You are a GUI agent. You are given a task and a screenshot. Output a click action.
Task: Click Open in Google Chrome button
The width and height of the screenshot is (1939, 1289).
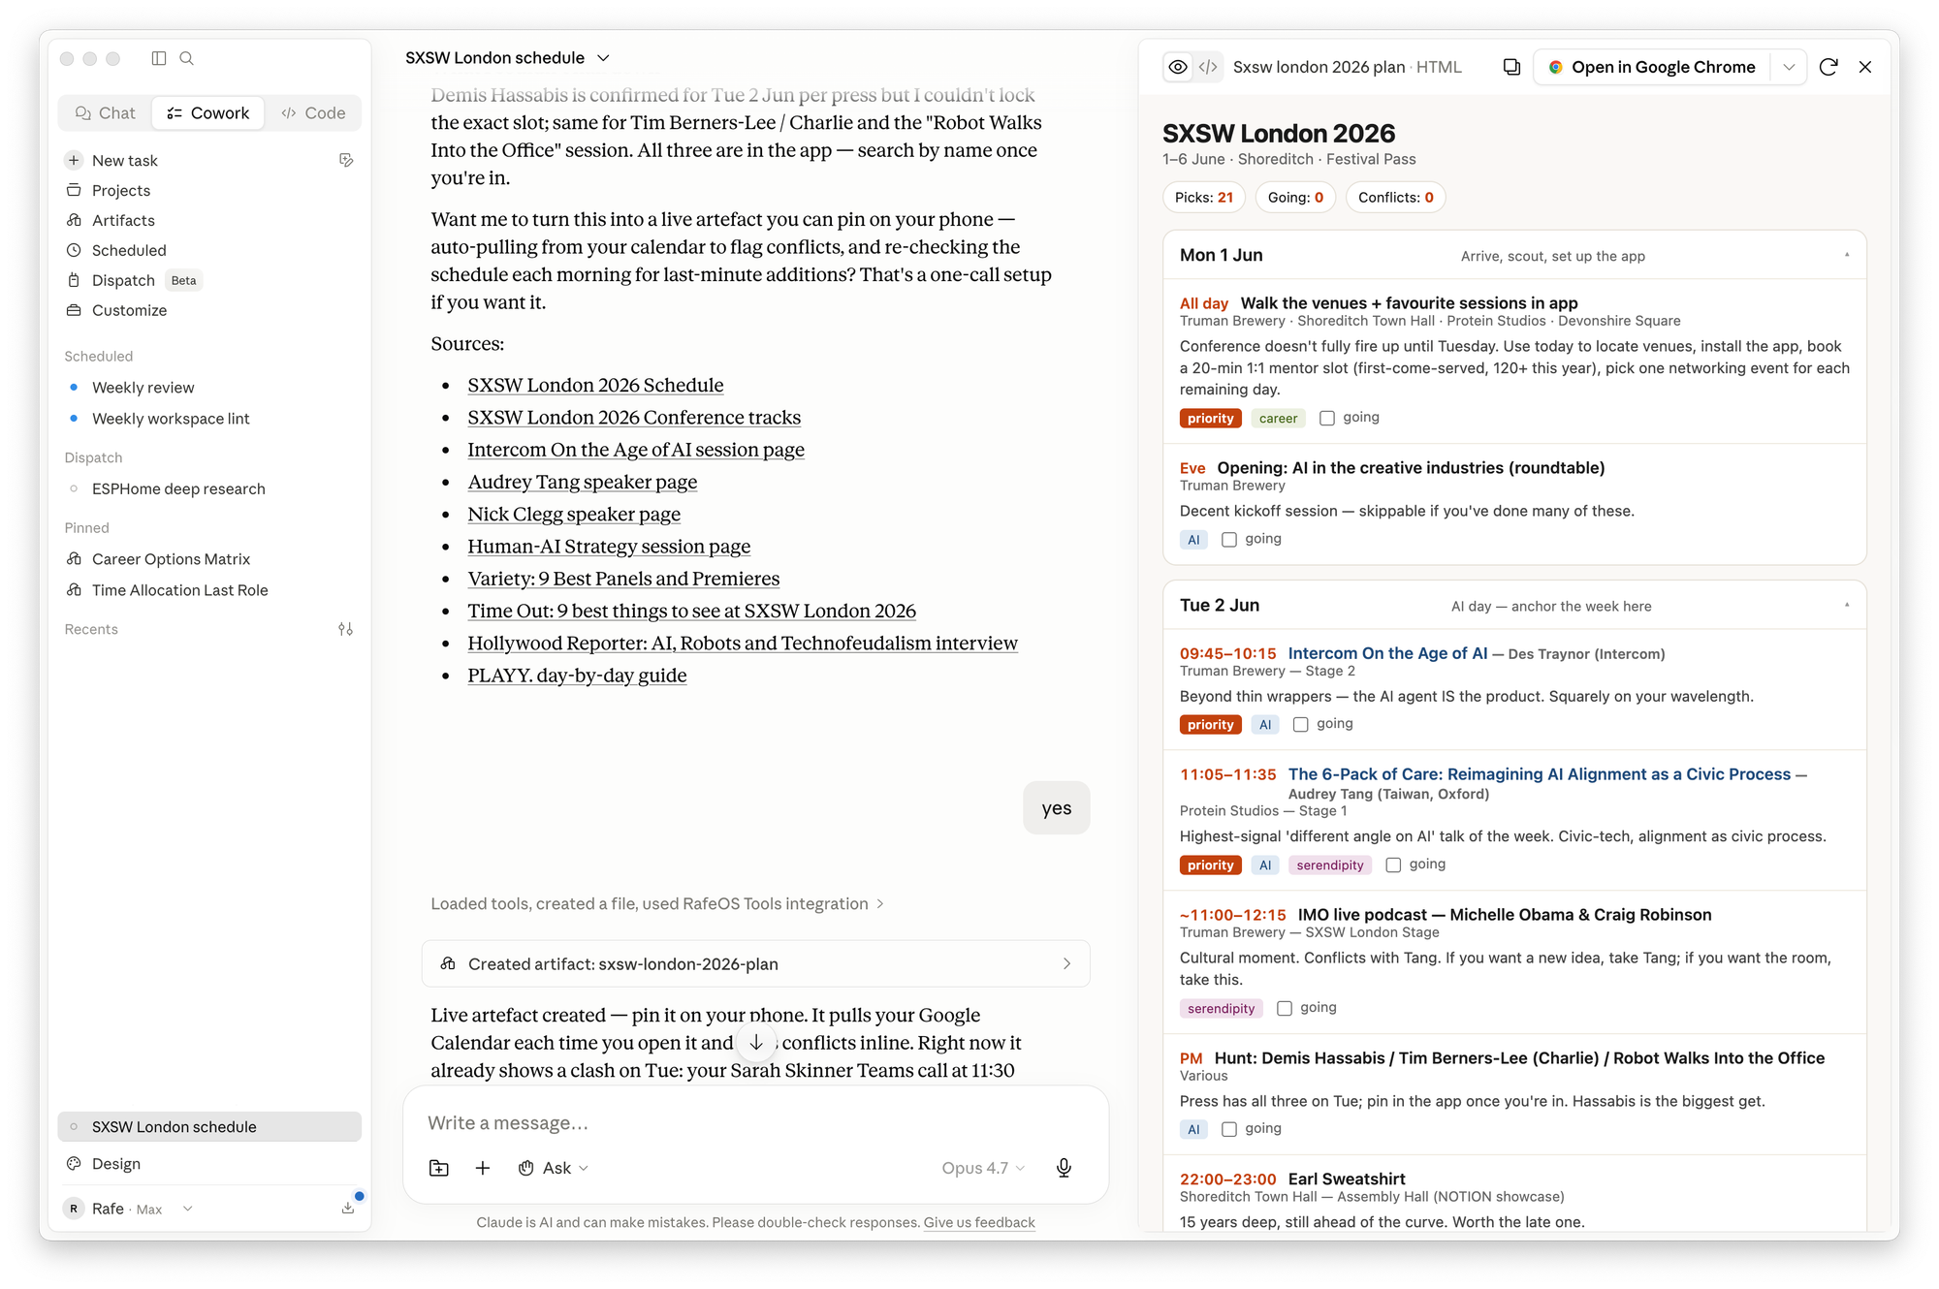pos(1652,67)
